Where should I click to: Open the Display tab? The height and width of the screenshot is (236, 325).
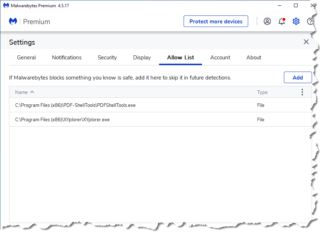(x=142, y=58)
